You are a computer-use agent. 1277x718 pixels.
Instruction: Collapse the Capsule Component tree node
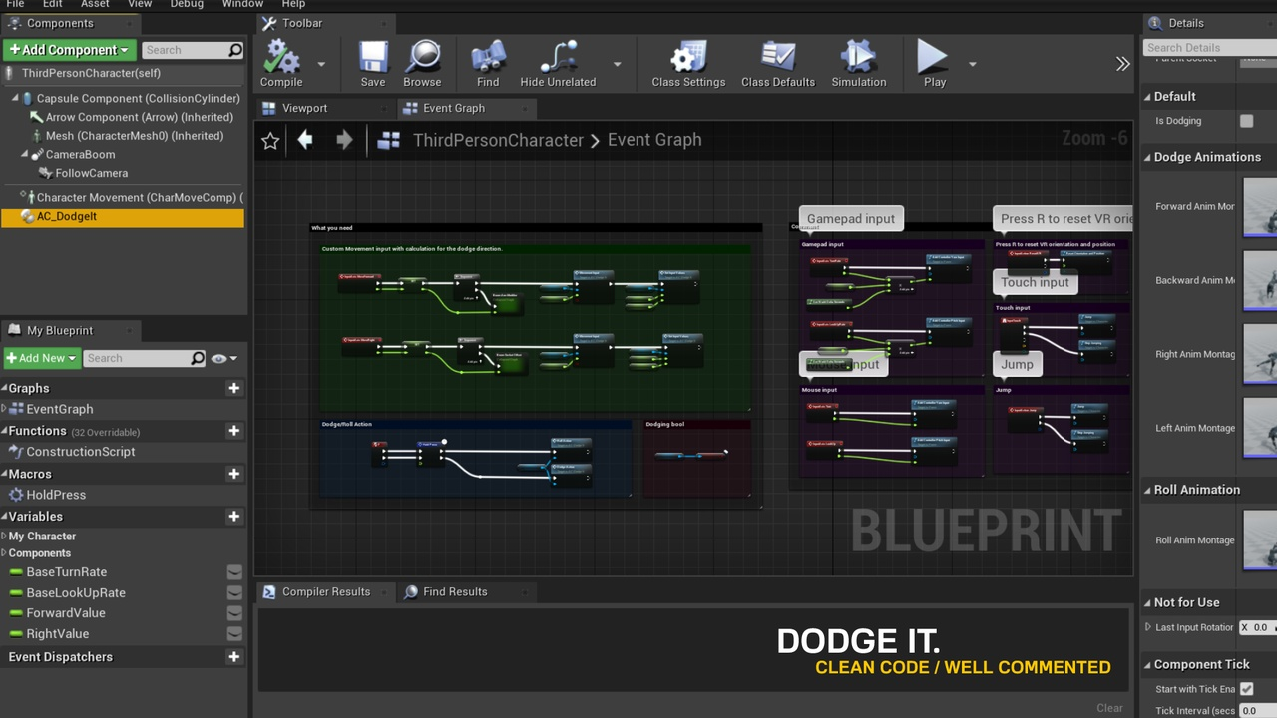click(x=15, y=98)
